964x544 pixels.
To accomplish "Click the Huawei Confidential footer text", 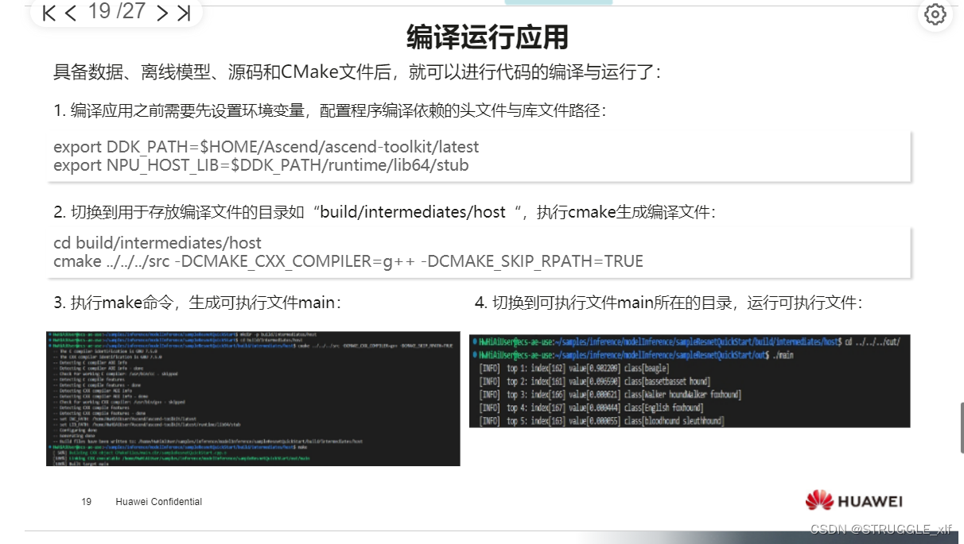I will coord(158,501).
